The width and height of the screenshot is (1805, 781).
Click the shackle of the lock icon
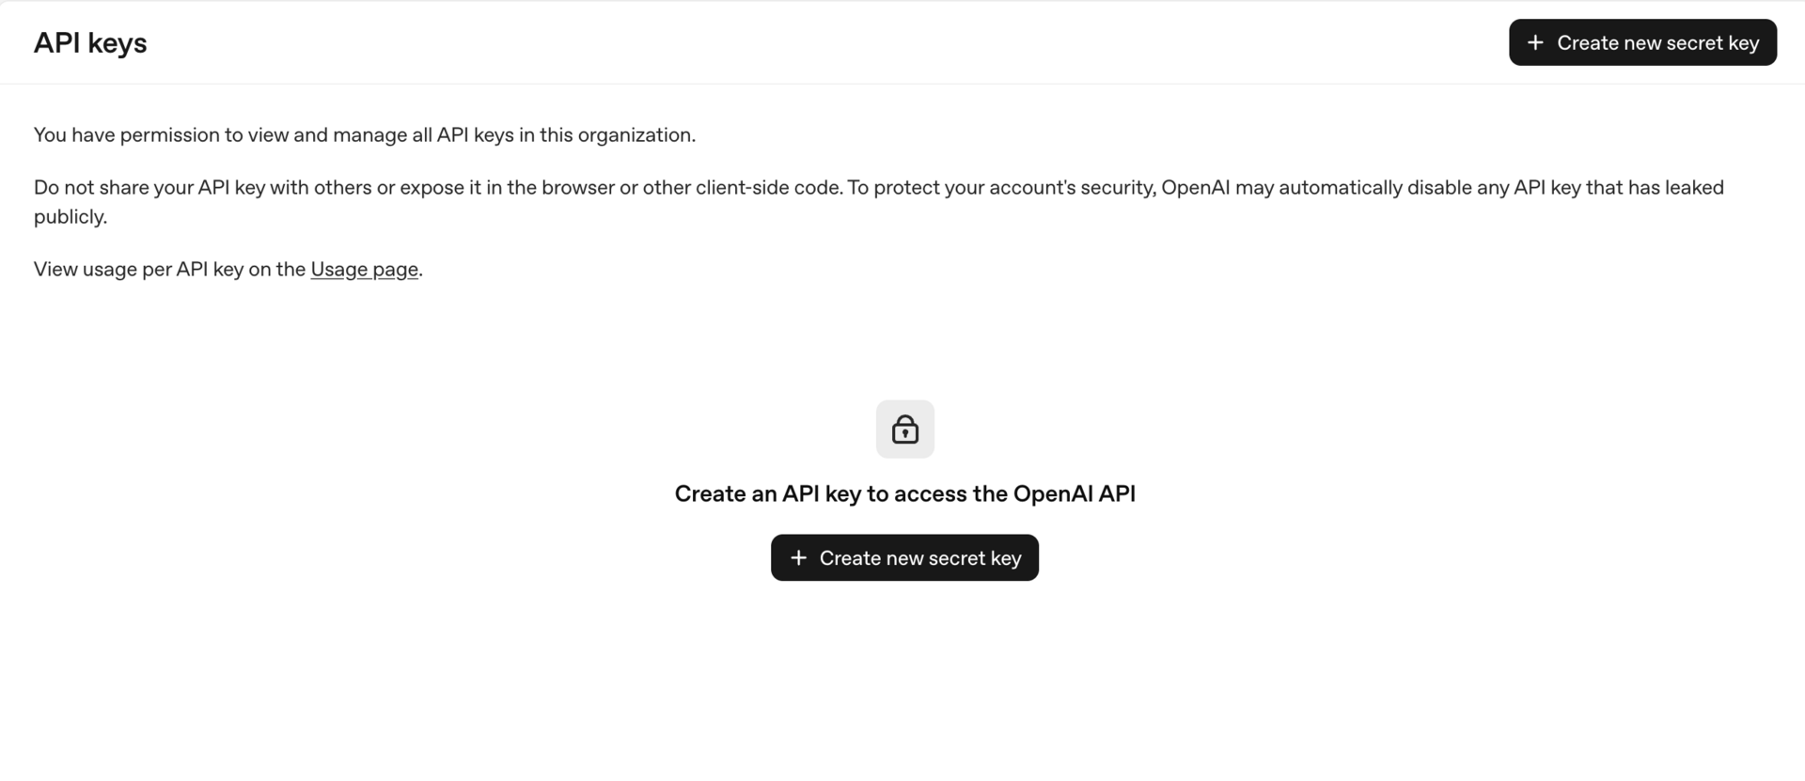coord(904,421)
